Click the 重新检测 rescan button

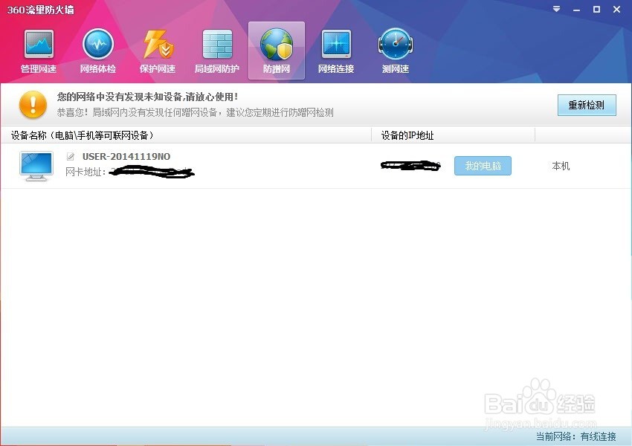tap(587, 105)
